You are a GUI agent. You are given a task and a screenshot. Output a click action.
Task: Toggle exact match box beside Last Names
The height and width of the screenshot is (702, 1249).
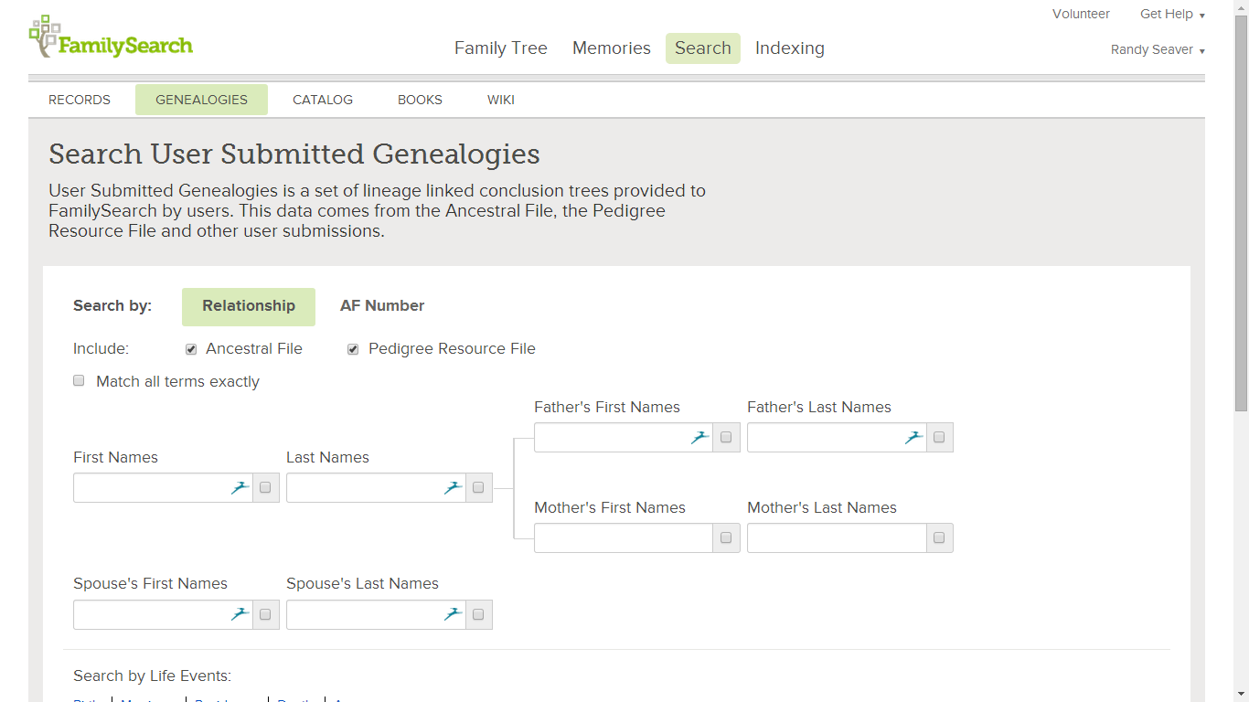[x=478, y=487]
